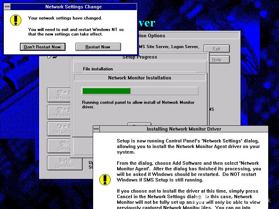The image size is (279, 209).
Task: Click the yellow warning icon in Network Settings Change
Action: click(16, 20)
